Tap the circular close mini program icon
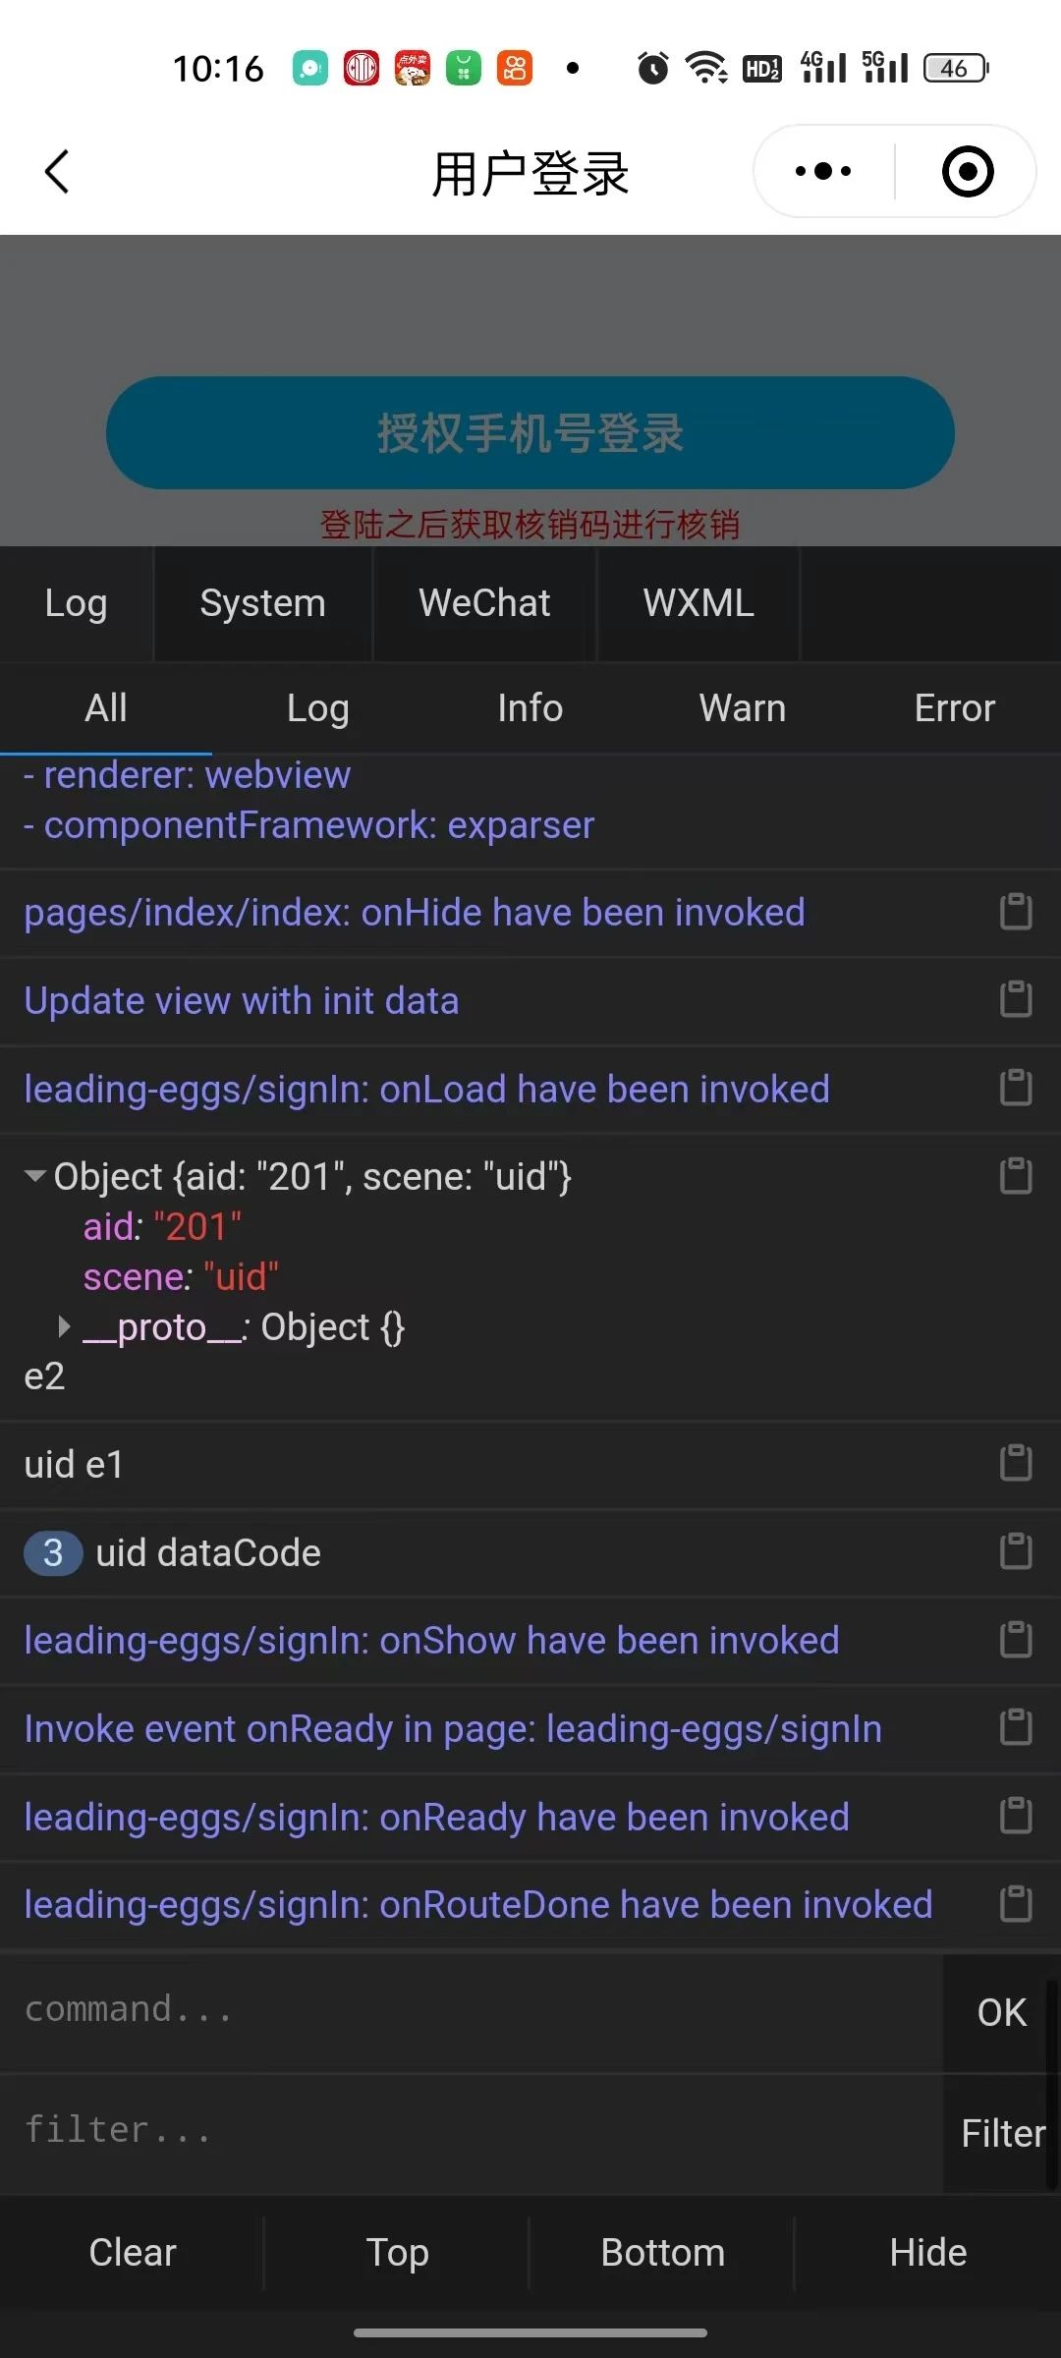This screenshot has width=1061, height=2358. coord(968,171)
